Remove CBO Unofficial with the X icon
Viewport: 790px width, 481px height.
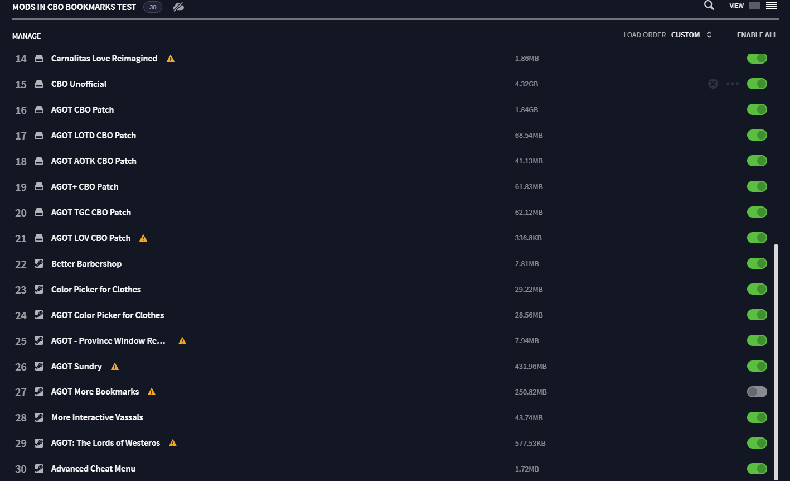713,84
